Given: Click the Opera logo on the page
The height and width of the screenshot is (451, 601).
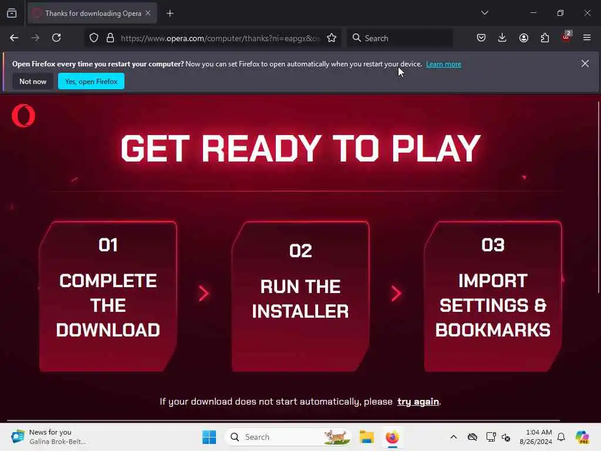Looking at the screenshot, I should [23, 116].
